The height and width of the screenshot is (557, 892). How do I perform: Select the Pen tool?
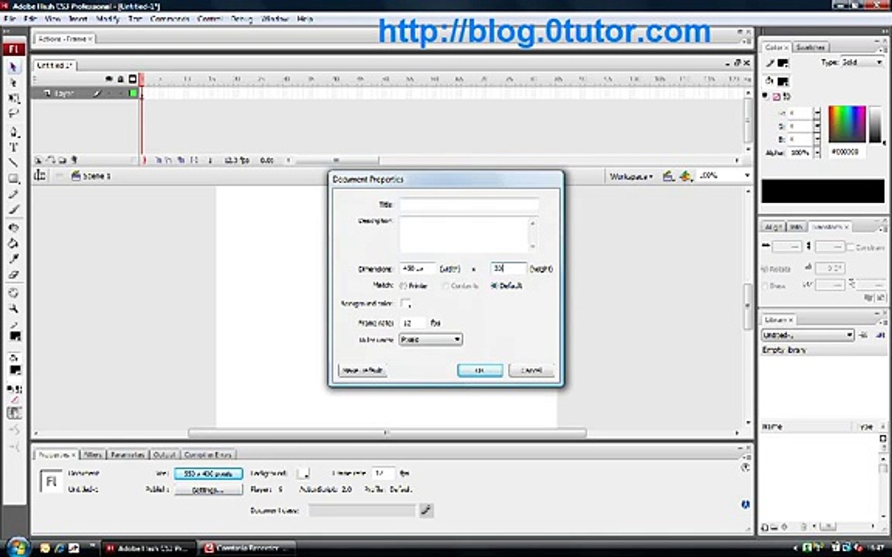tap(13, 132)
